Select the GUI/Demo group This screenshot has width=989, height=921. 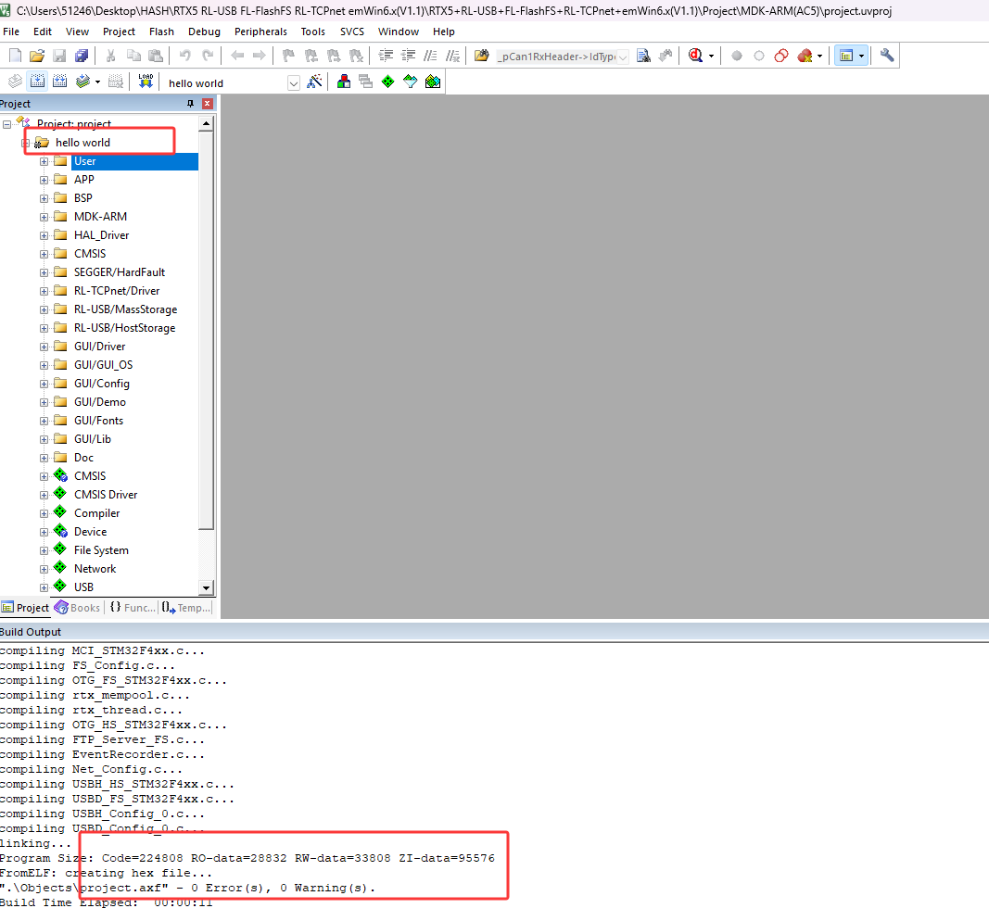pos(100,402)
